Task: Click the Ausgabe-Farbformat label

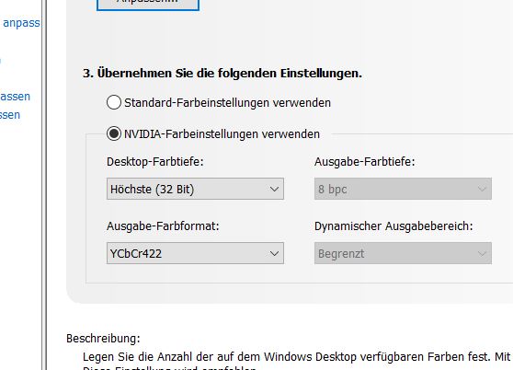Action: pyautogui.click(x=163, y=226)
